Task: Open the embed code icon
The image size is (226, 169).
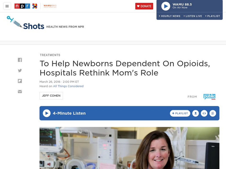Action: point(204,114)
